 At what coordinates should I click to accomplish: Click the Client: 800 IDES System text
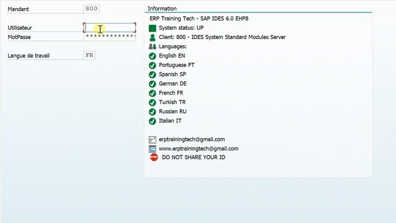click(222, 37)
